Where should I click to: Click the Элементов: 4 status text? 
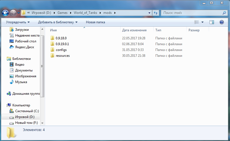(34, 130)
